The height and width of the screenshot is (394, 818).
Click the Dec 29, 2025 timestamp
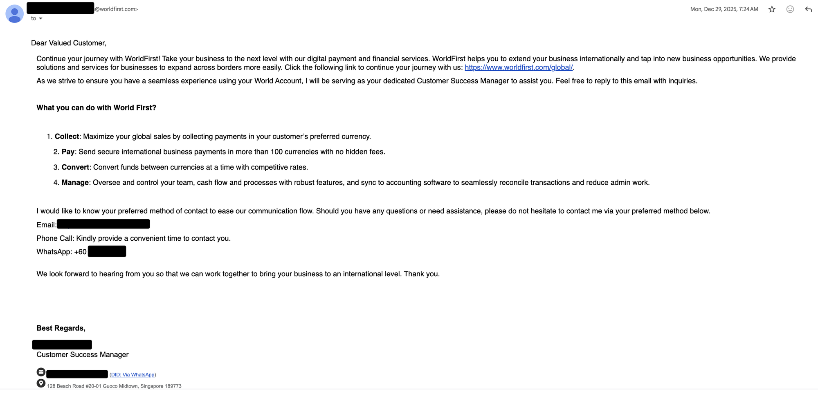tap(724, 9)
